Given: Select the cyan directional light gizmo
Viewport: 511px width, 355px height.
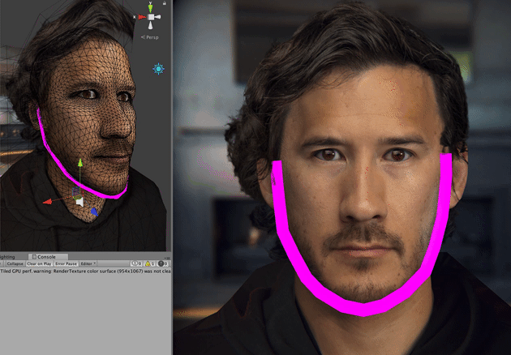Looking at the screenshot, I should (159, 69).
